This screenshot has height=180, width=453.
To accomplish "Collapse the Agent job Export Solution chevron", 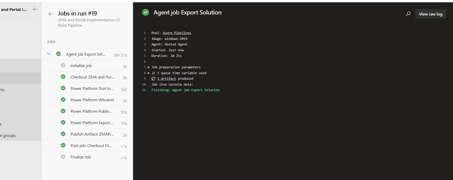I will pos(49,54).
